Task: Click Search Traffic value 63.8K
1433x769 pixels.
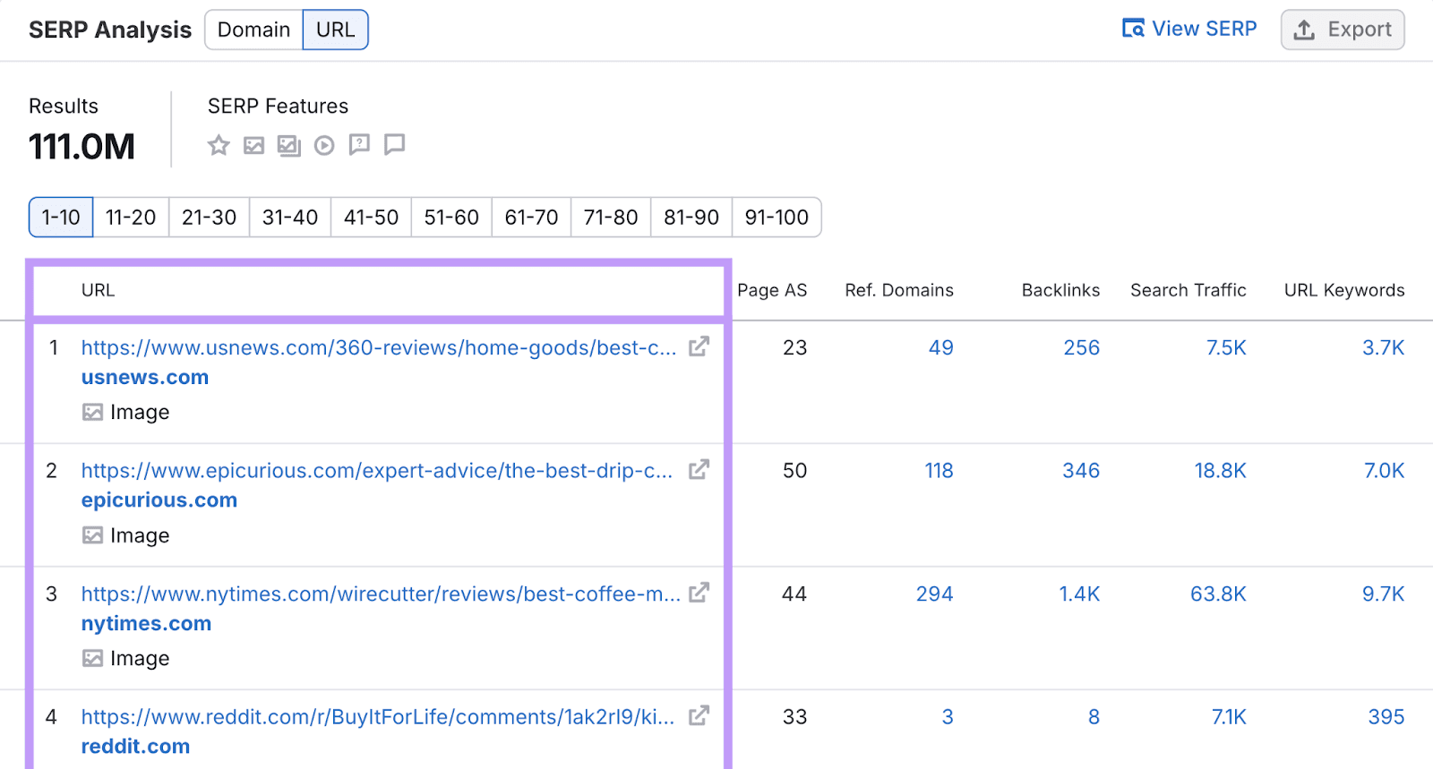Action: 1218,594
